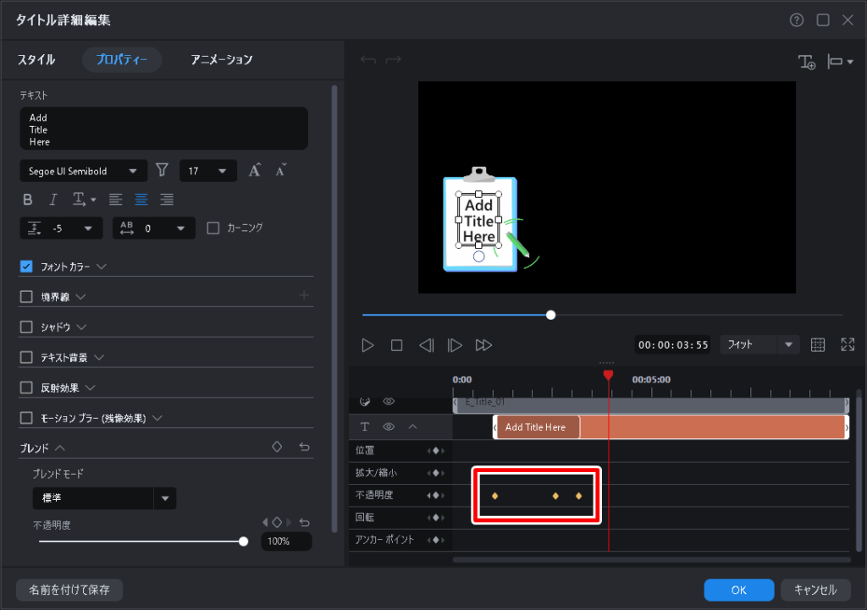Open the Segoe UI Semibold font dropdown
Screen dimensions: 867x610
point(83,171)
